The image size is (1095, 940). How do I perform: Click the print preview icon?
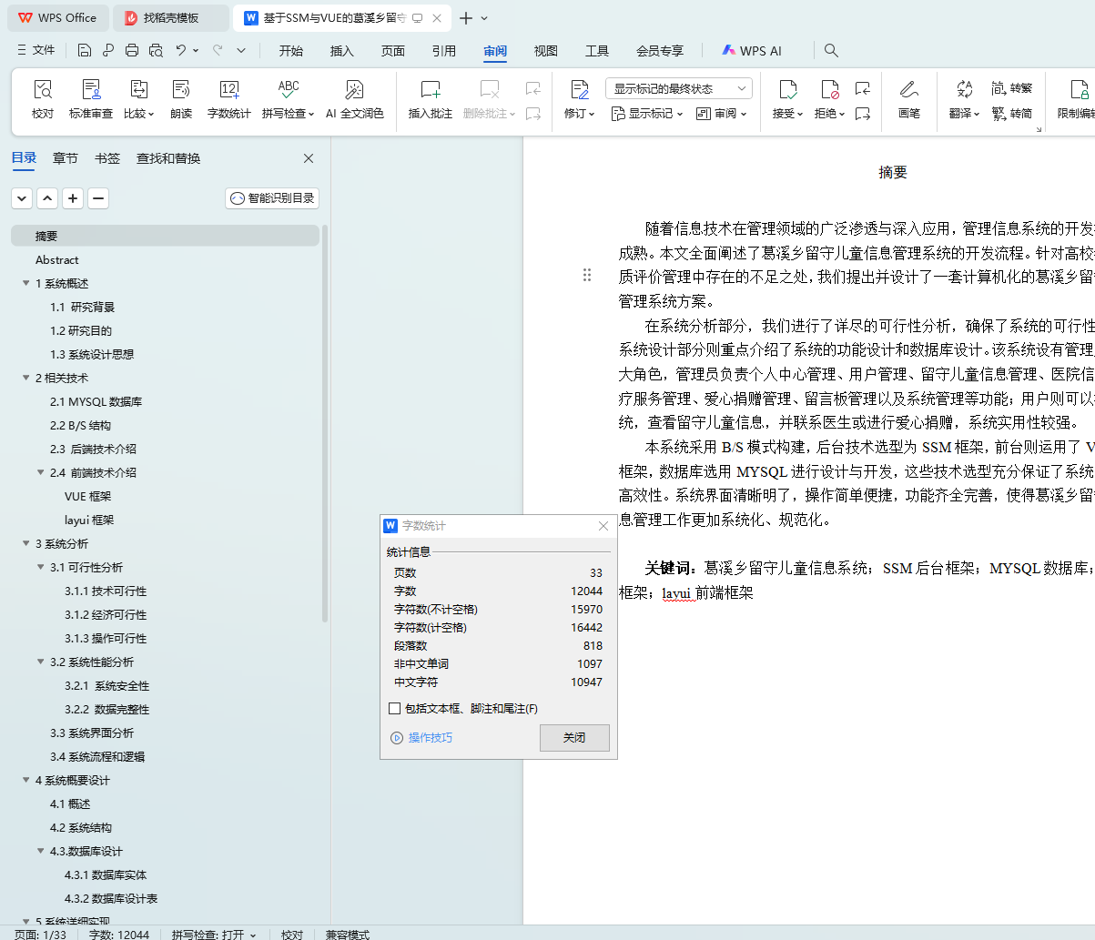point(156,51)
